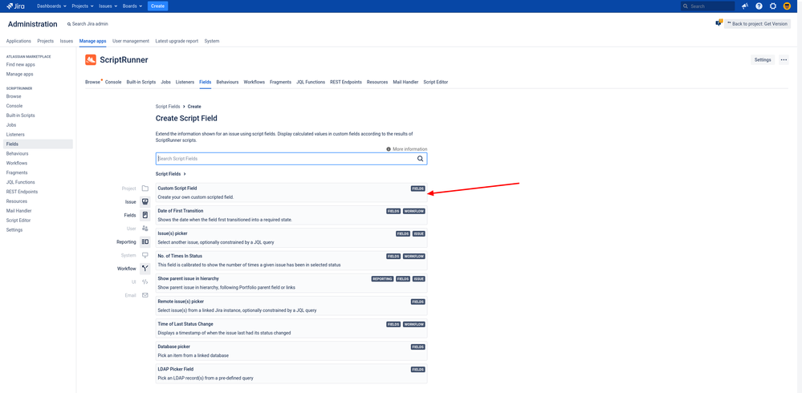Screen dimensions: 802x393
Task: Open the Script Editor tab
Action: pos(436,82)
